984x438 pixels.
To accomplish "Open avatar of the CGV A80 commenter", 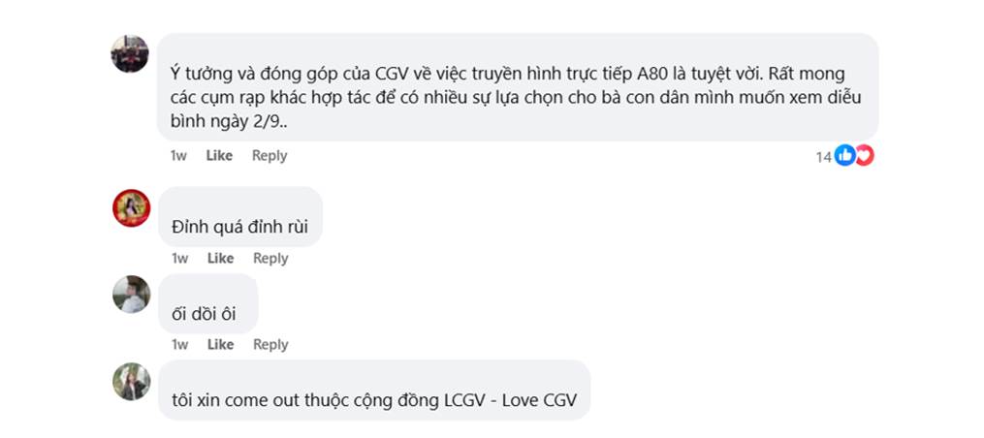I will click(131, 53).
